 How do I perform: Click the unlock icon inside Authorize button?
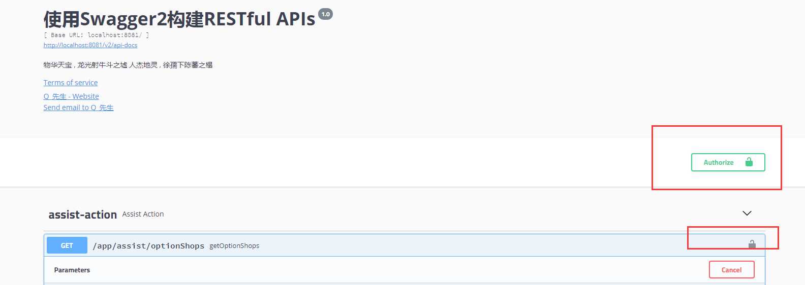[749, 162]
